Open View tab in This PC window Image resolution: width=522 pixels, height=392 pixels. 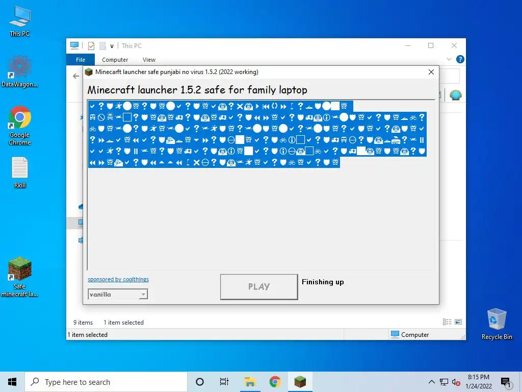click(149, 60)
